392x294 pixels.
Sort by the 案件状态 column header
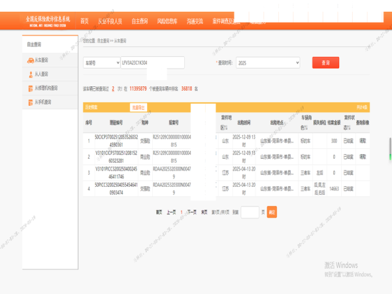(349, 123)
